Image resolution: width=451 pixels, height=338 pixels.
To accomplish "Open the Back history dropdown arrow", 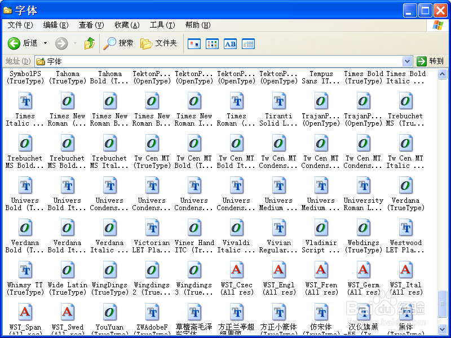I will 46,43.
